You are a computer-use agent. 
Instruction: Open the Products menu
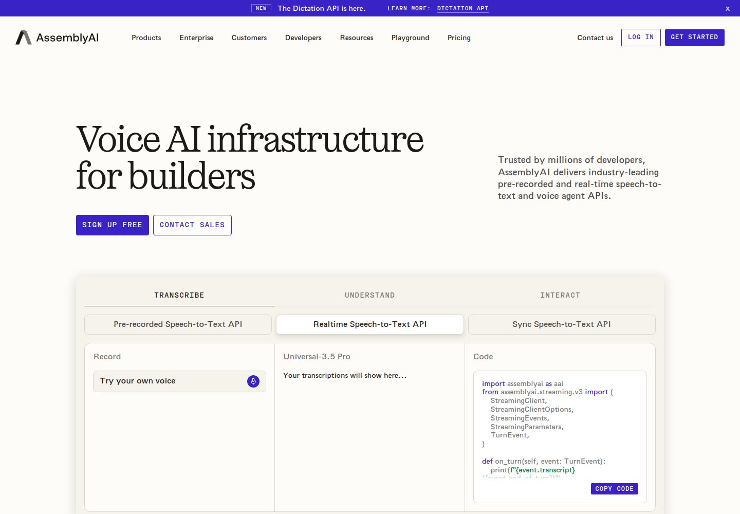(x=146, y=38)
